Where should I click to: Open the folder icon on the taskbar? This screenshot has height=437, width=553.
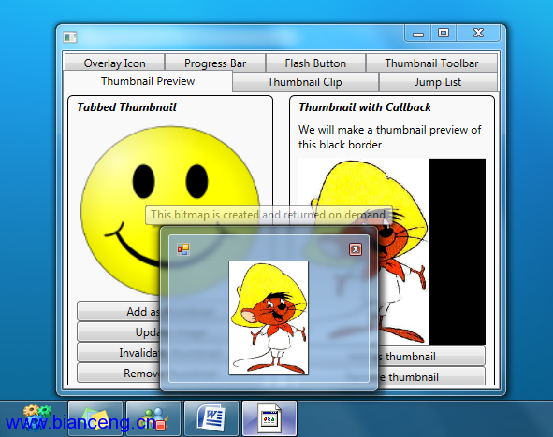coord(95,418)
